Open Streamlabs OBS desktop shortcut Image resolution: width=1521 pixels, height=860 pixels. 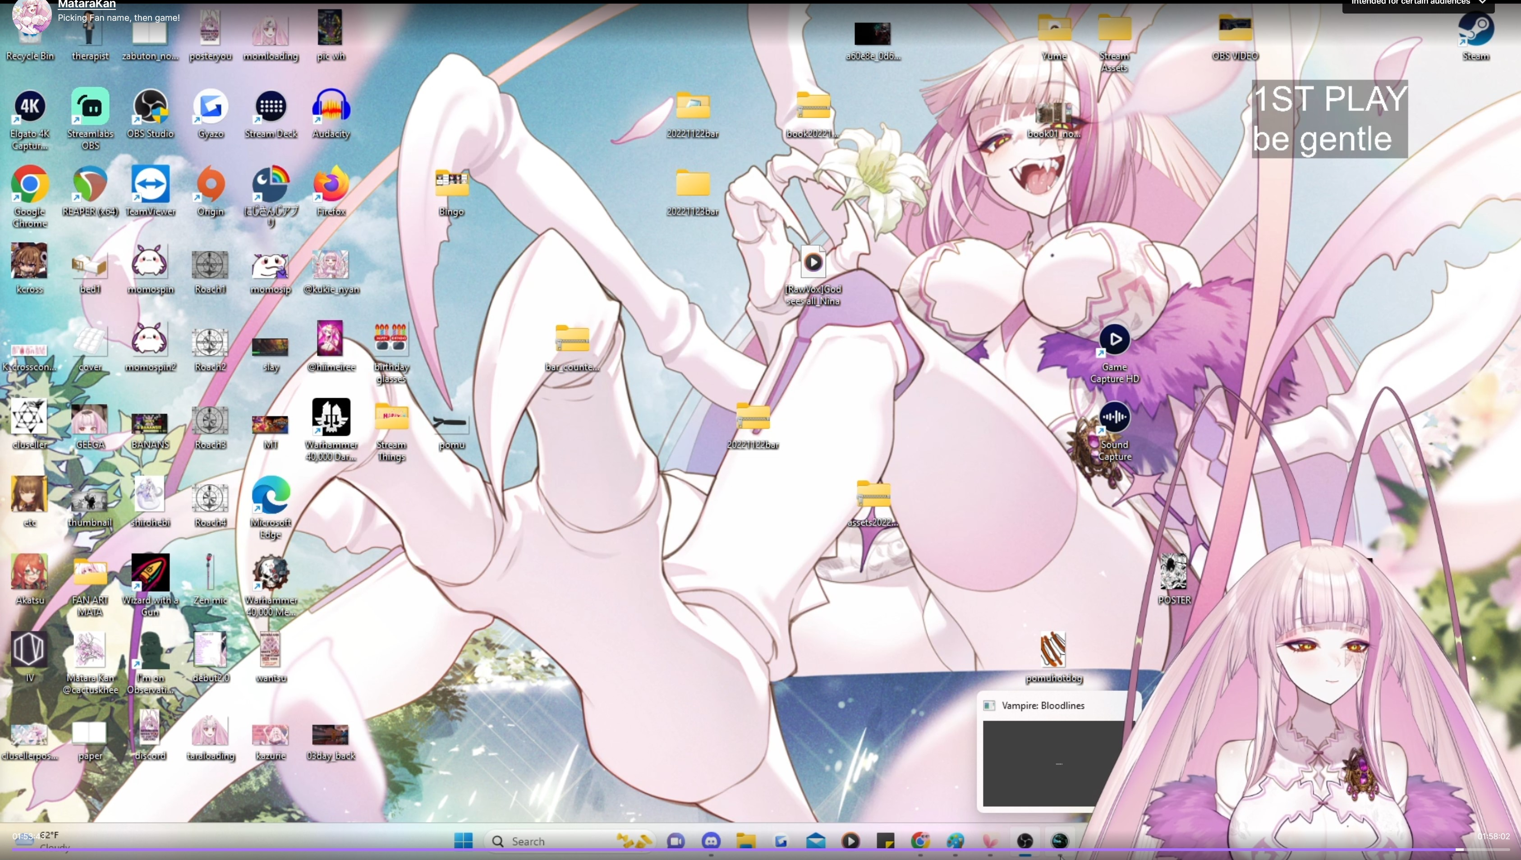(x=90, y=119)
